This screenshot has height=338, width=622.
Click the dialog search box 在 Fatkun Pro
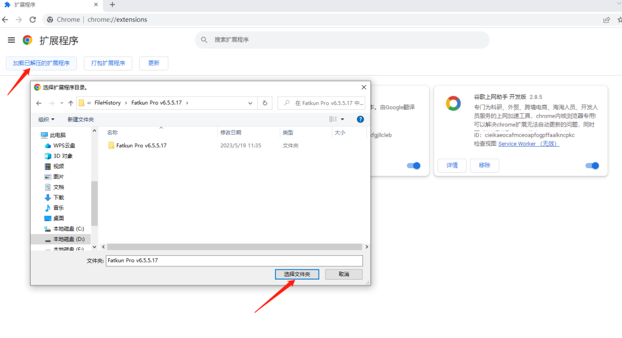pos(321,103)
